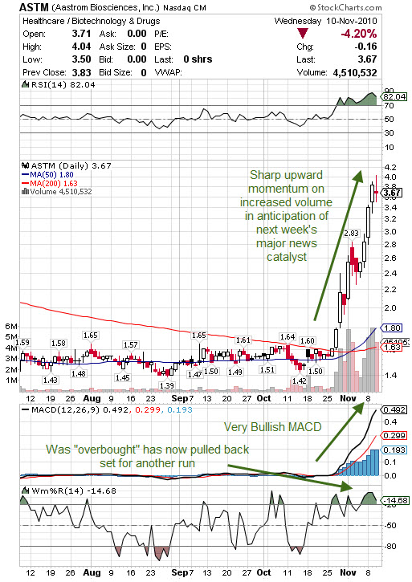
Task: Click the High price value 4.04
Action: pyautogui.click(x=81, y=47)
